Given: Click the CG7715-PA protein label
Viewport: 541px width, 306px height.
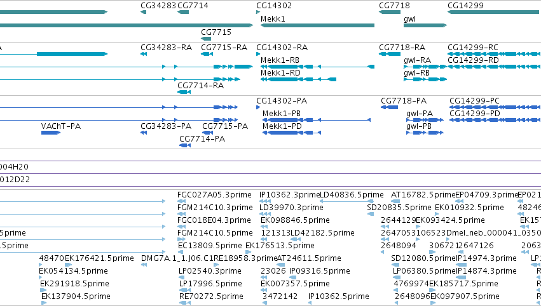Looking at the screenshot, I should tap(225, 126).
